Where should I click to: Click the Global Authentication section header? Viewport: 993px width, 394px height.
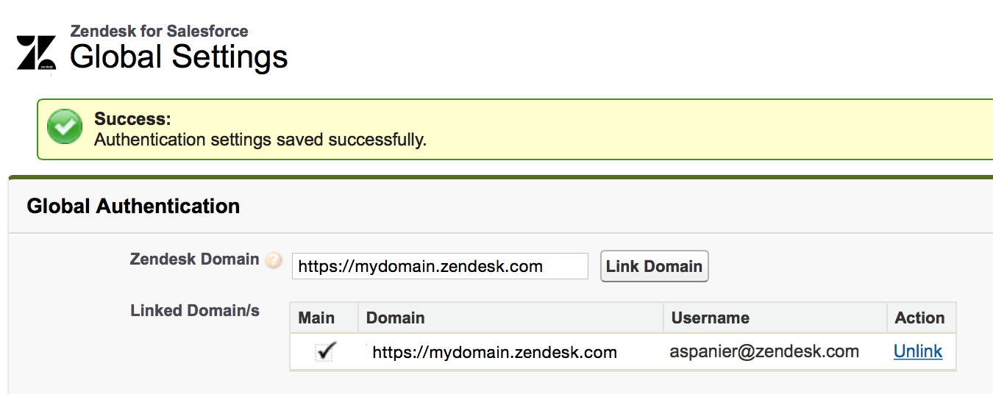tap(133, 207)
